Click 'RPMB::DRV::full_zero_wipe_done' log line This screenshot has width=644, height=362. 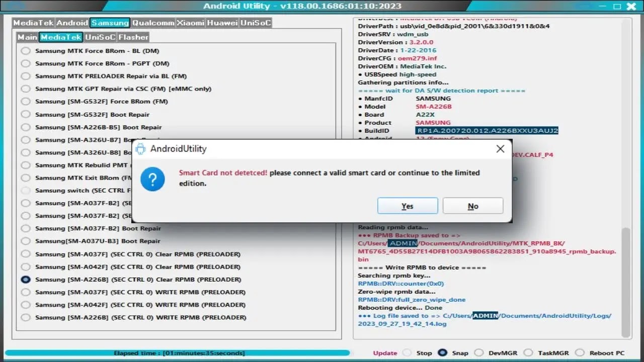coord(412,300)
